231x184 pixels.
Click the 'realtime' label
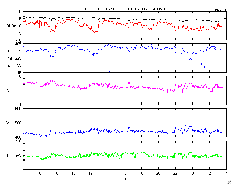pos(220,10)
